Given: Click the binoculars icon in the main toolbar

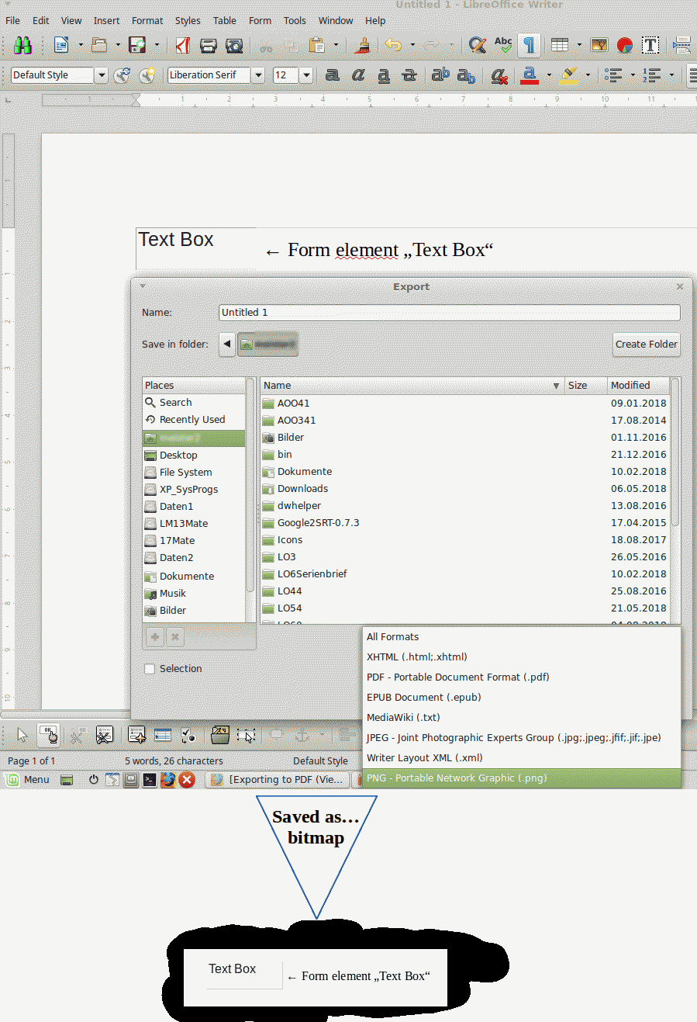Looking at the screenshot, I should pyautogui.click(x=22, y=46).
